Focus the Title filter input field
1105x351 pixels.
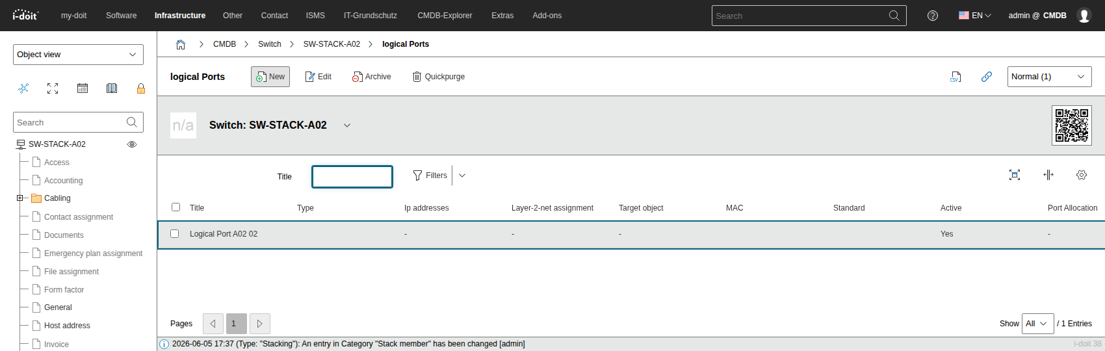pyautogui.click(x=352, y=177)
